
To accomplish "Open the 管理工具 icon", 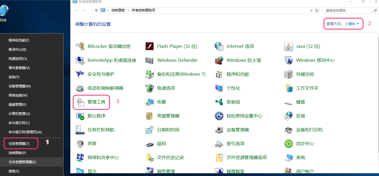I will (x=80, y=102).
